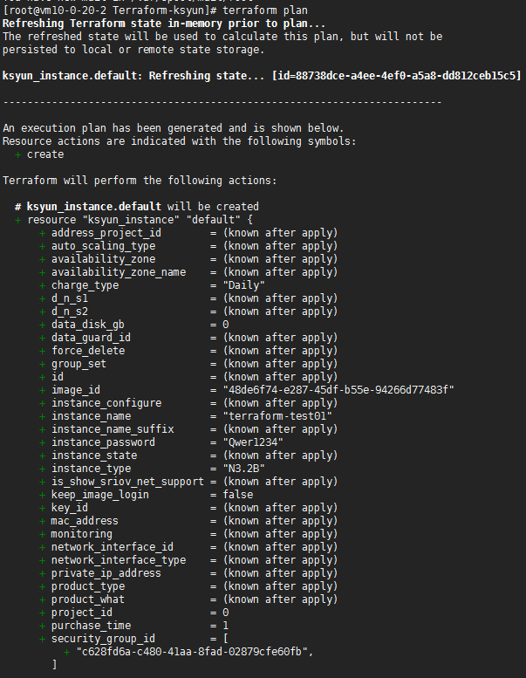The image size is (526, 678).
Task: Click the security group ID string
Action: coord(195,652)
